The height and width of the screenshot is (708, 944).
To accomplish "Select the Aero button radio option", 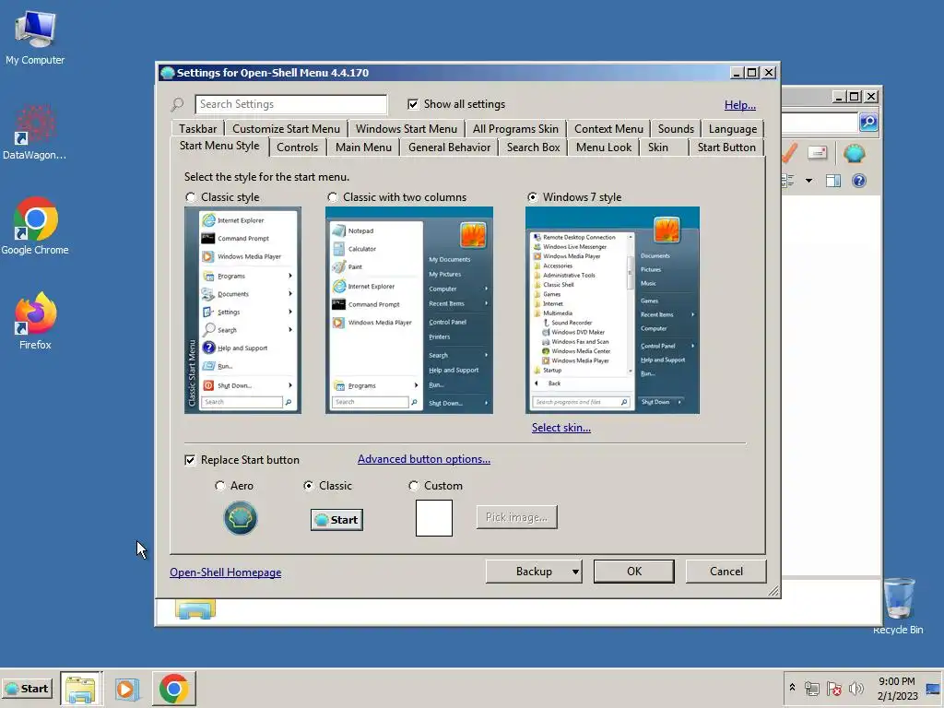I will coord(220,486).
